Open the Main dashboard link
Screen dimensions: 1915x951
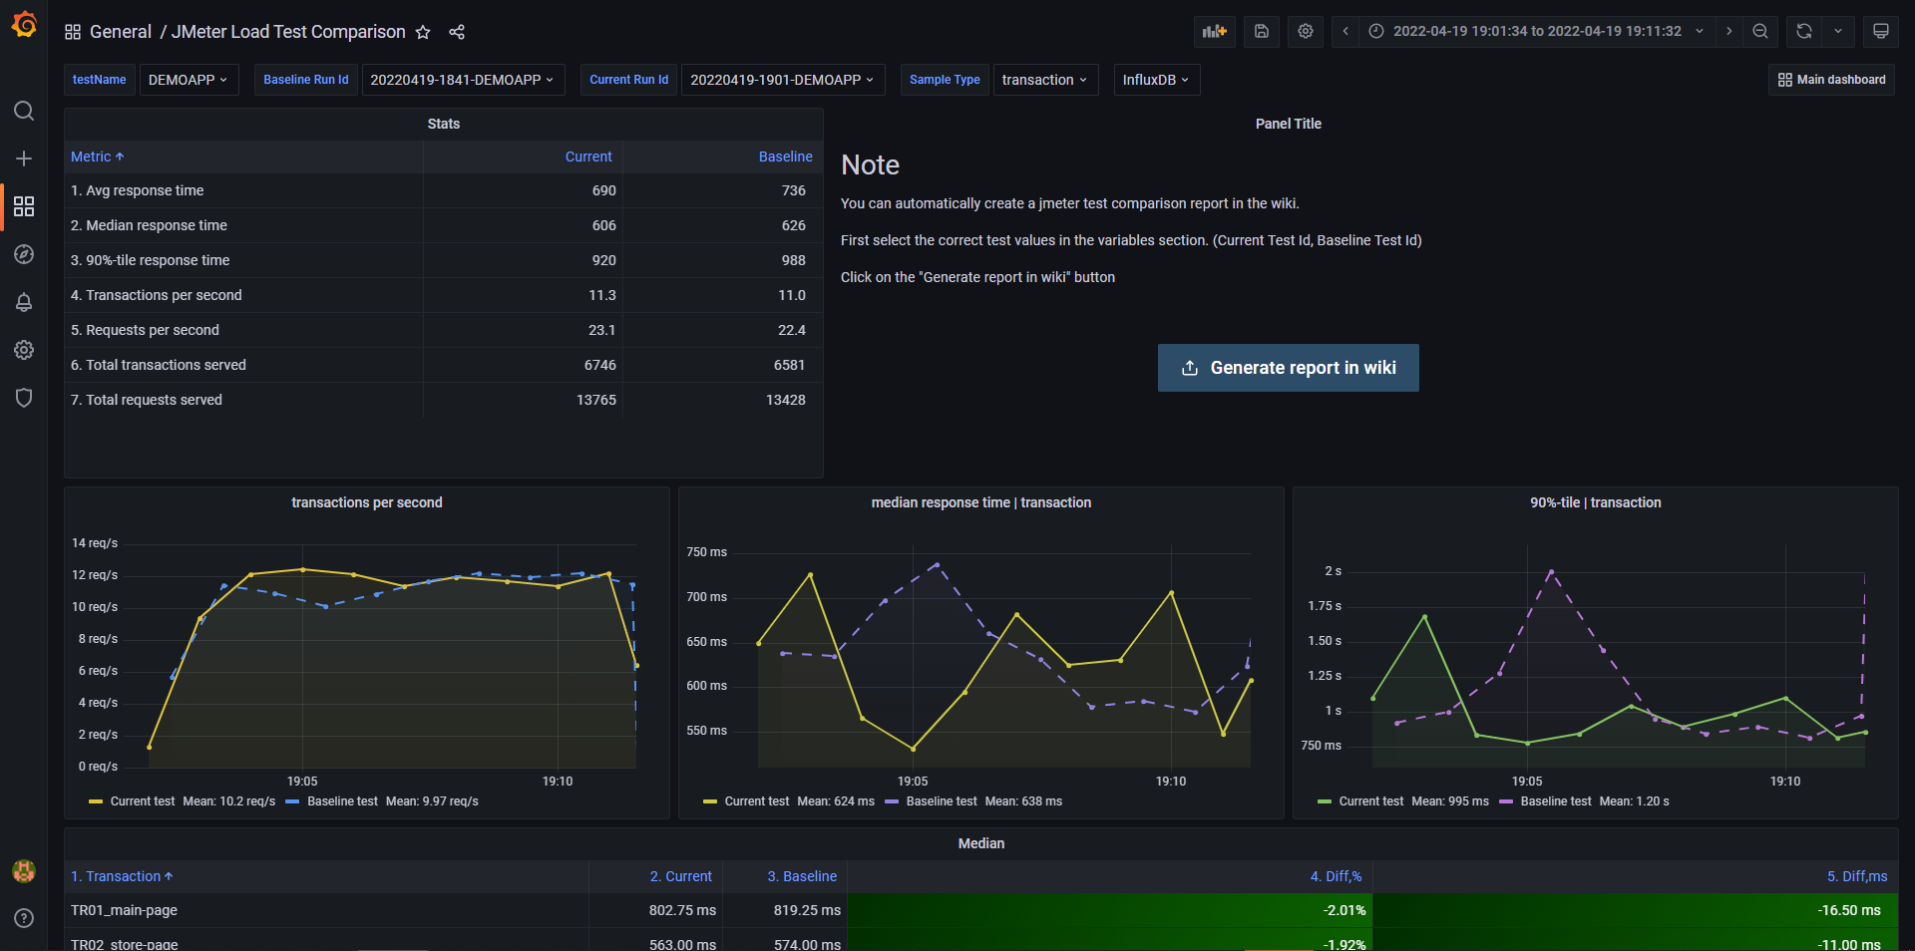pos(1831,80)
